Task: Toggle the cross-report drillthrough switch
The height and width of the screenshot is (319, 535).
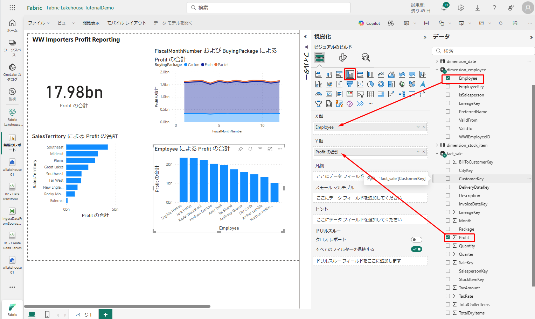Action: pyautogui.click(x=416, y=240)
